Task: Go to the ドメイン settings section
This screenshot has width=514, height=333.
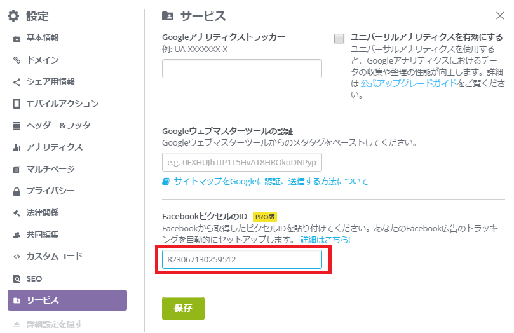Action: pyautogui.click(x=43, y=60)
